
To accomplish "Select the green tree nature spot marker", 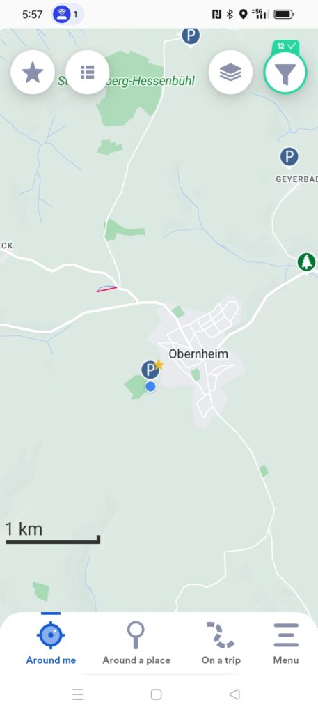I will point(307,262).
